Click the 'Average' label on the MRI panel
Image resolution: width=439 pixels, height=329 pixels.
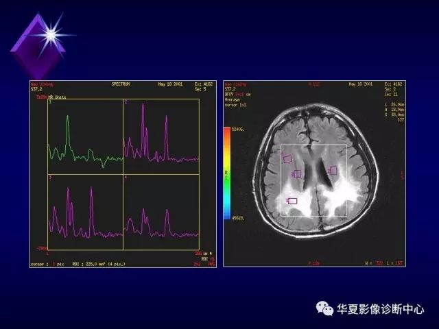232,99
